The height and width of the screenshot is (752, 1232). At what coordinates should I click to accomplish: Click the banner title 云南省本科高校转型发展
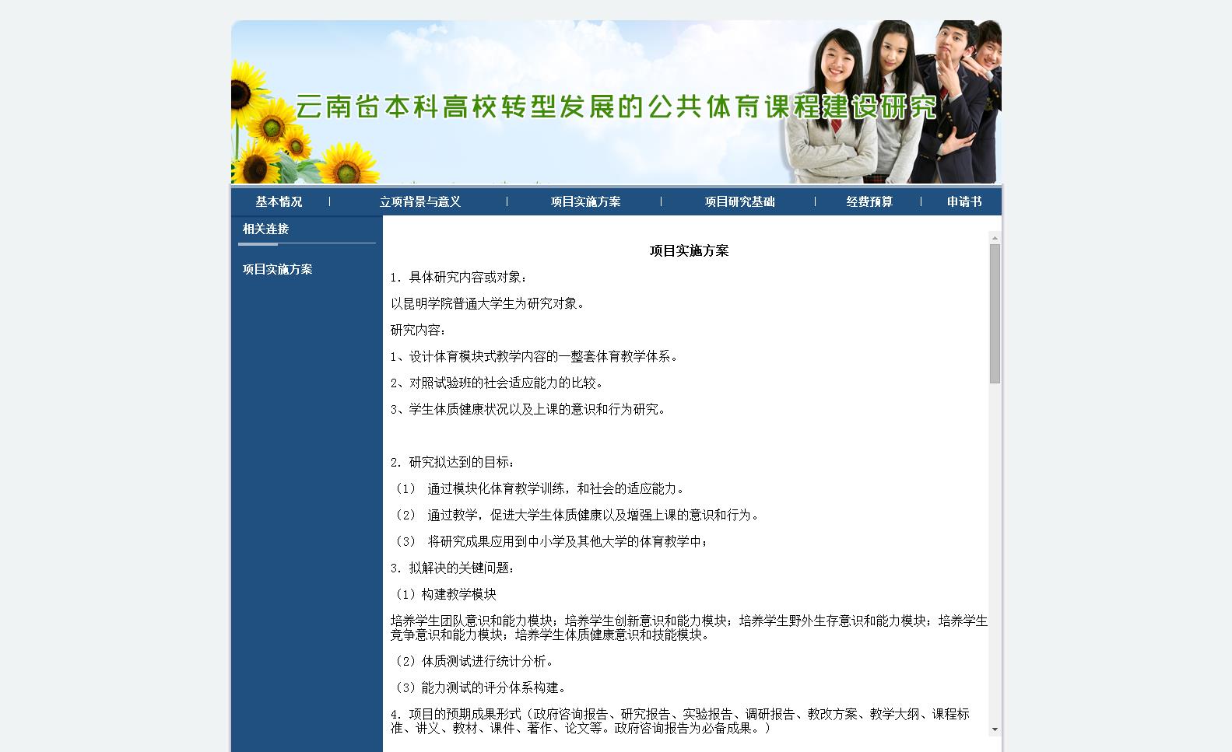[x=615, y=107]
